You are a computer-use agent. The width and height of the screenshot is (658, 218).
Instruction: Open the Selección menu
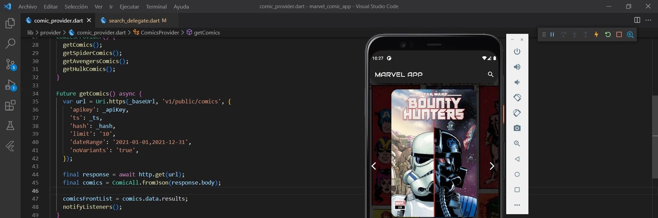click(76, 7)
